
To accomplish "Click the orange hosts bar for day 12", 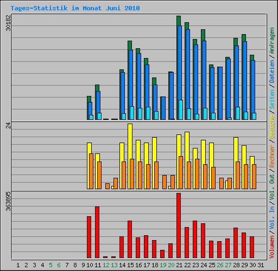I will [108, 186].
